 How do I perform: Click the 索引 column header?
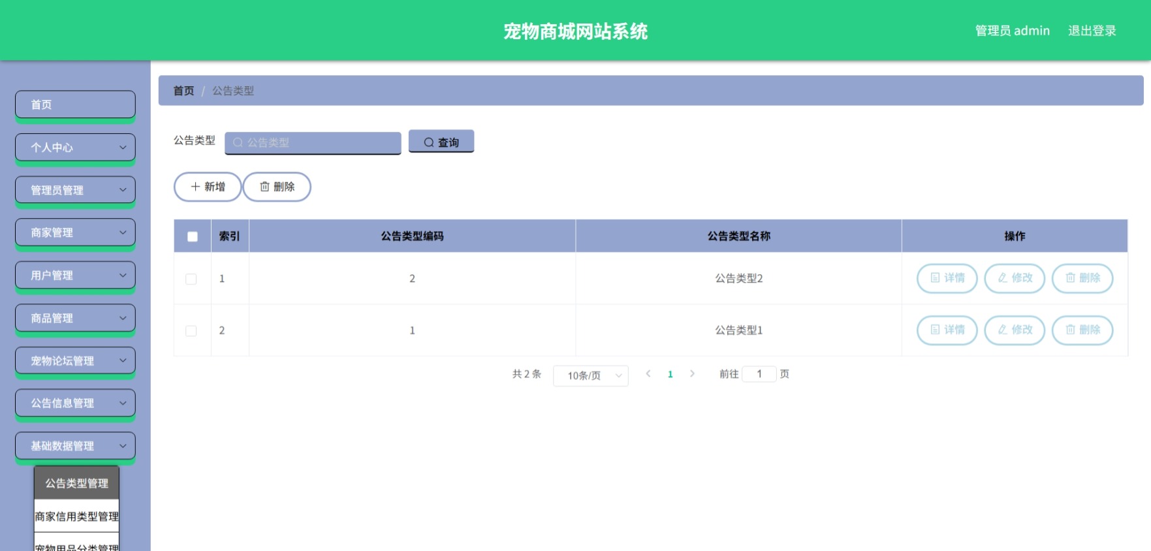tap(229, 236)
